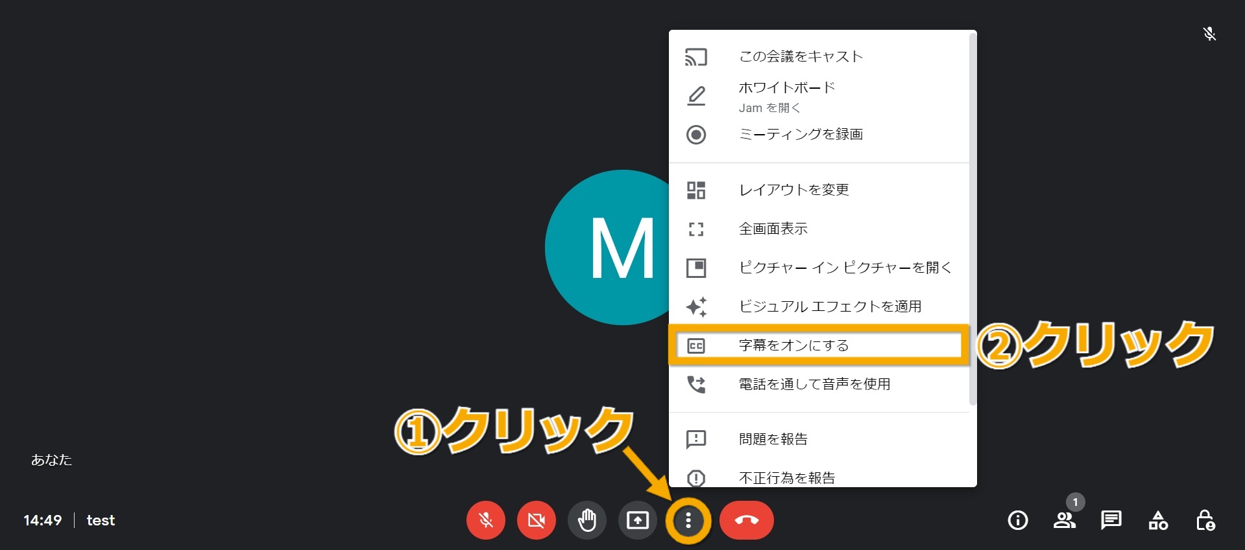The height and width of the screenshot is (550, 1245).
Task: Open host controls lock icon
Action: tap(1205, 520)
